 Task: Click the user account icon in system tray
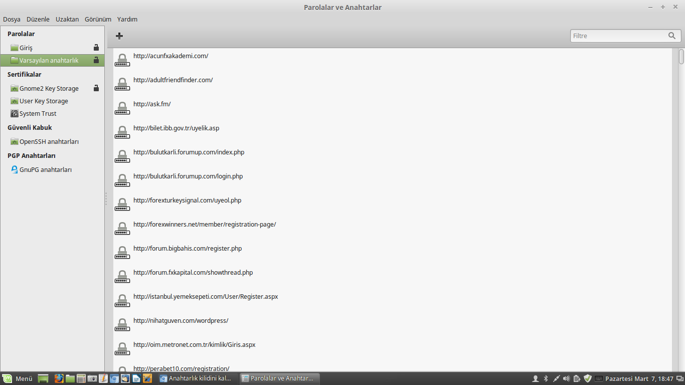(x=536, y=378)
